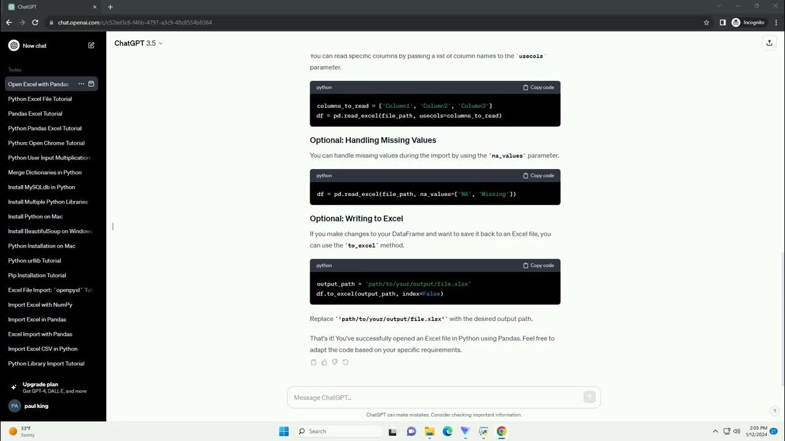The height and width of the screenshot is (441, 785).
Task: Copy code of the to_excel snippet
Action: click(x=538, y=265)
